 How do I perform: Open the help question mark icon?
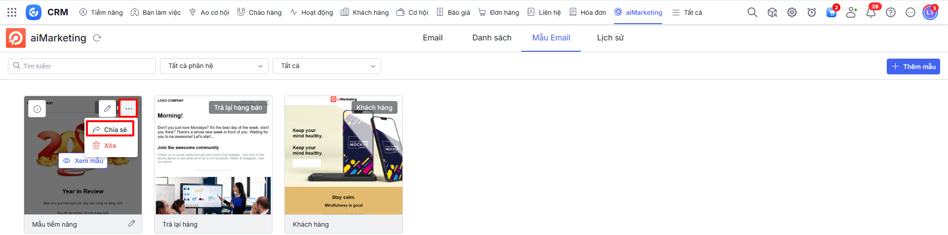pyautogui.click(x=891, y=12)
